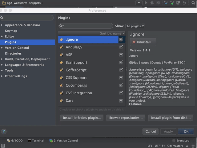The width and height of the screenshot is (197, 148).
Task: Click the Git: master branch widget
Action: coord(175,146)
